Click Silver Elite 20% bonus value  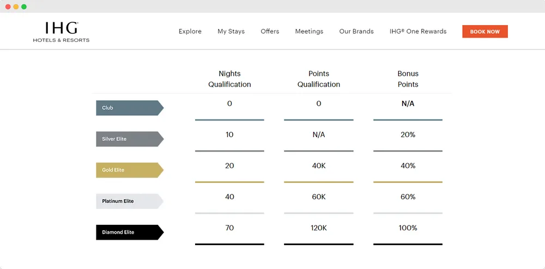[408, 134]
